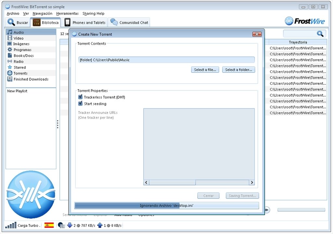Open the Torrents icon in sidebar

(10, 73)
